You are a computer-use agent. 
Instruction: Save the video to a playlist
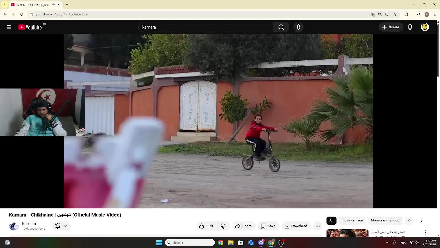pos(268,226)
